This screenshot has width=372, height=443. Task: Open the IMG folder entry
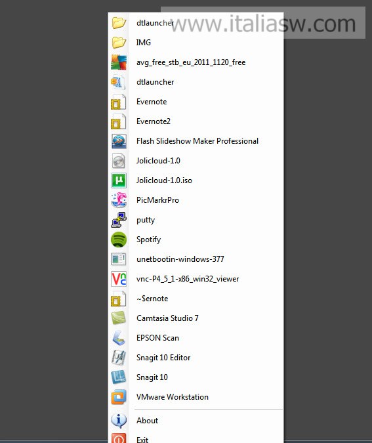point(196,43)
